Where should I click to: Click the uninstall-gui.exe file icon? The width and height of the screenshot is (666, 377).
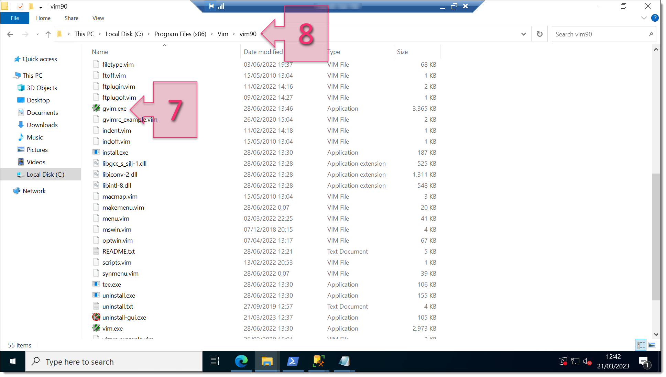click(x=96, y=317)
